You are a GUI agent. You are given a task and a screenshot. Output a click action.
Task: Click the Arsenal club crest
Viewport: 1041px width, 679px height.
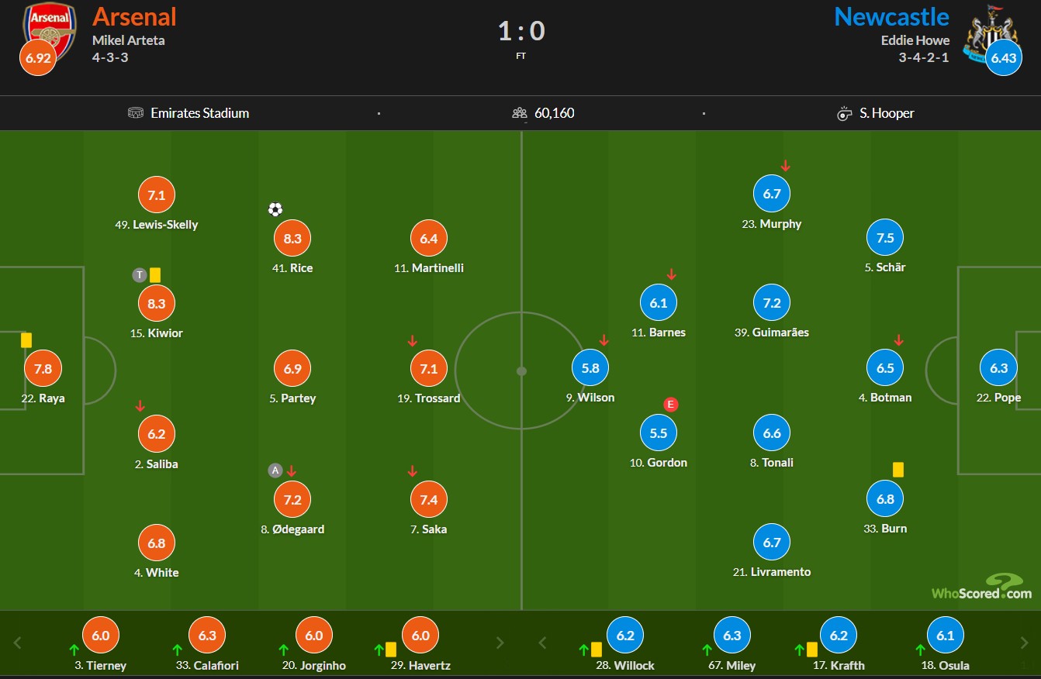pyautogui.click(x=51, y=29)
